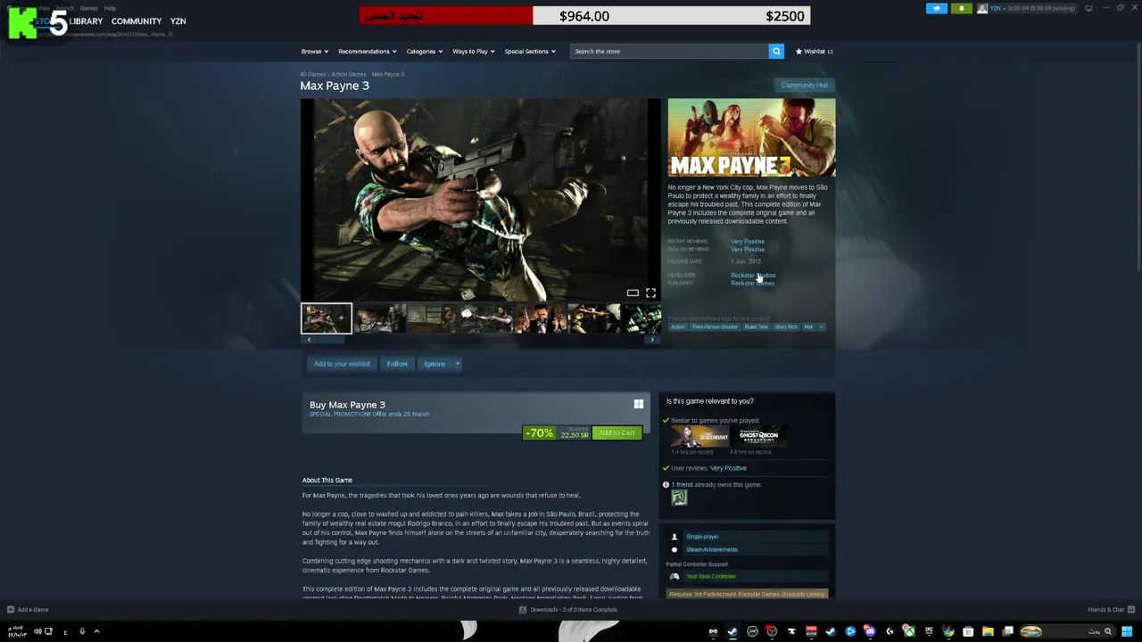Open Steam notifications bell icon

point(962,8)
